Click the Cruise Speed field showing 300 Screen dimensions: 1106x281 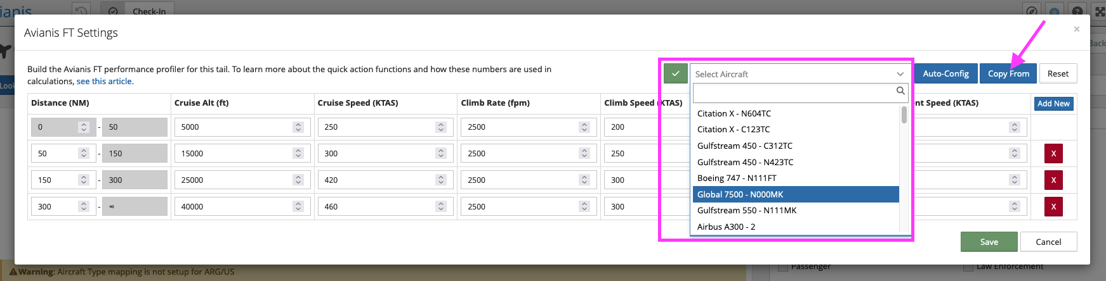click(386, 153)
